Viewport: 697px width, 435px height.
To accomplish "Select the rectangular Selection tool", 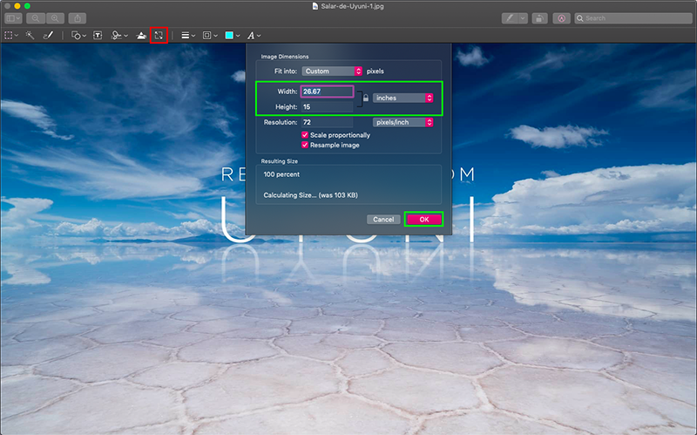I will click(x=9, y=36).
